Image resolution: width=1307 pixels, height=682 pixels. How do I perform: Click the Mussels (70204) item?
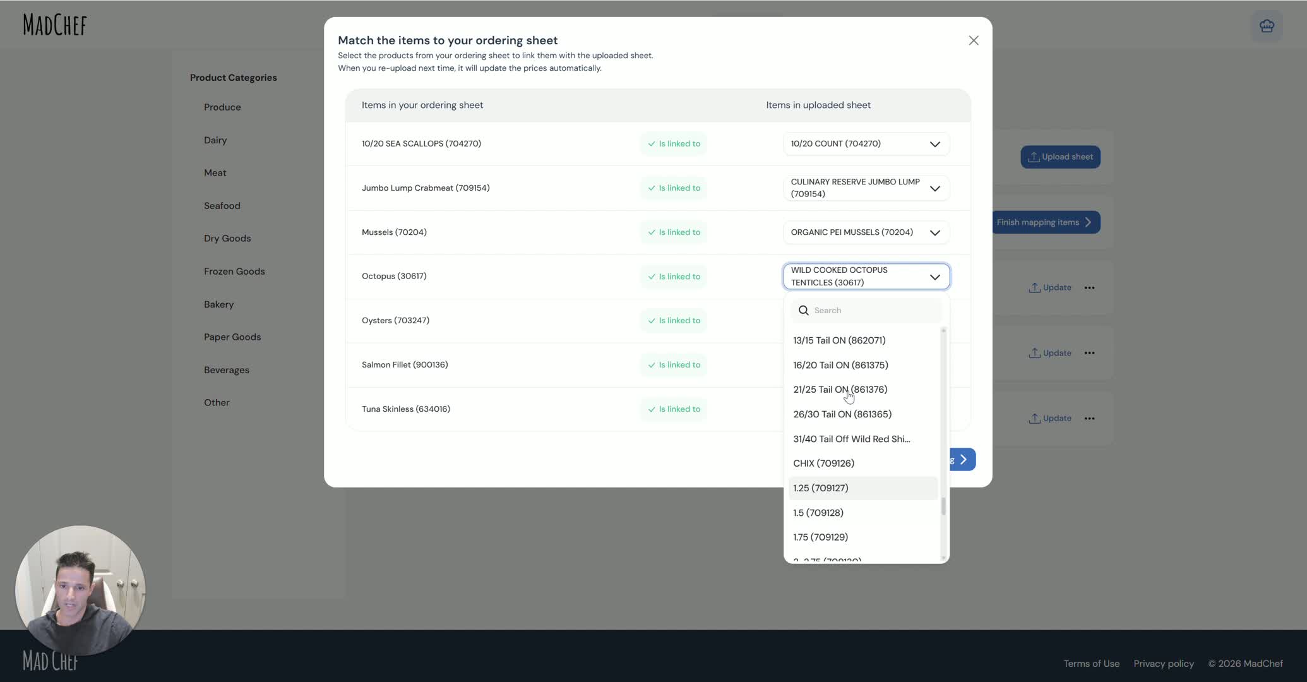pos(394,232)
